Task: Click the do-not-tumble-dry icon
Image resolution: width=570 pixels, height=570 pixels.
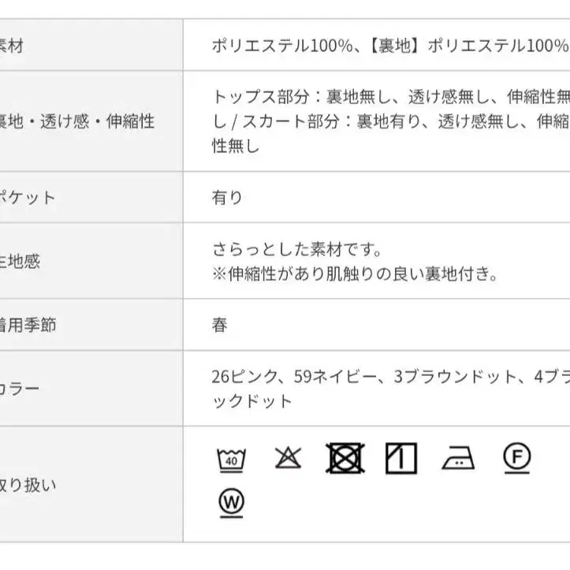Action: 345,458
